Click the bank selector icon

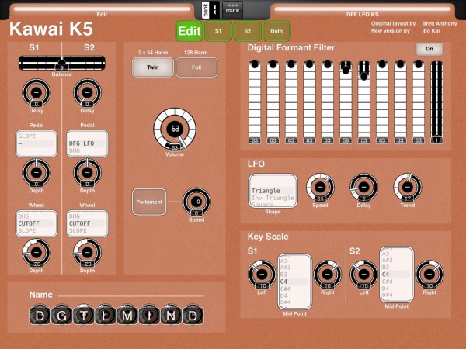tap(211, 10)
